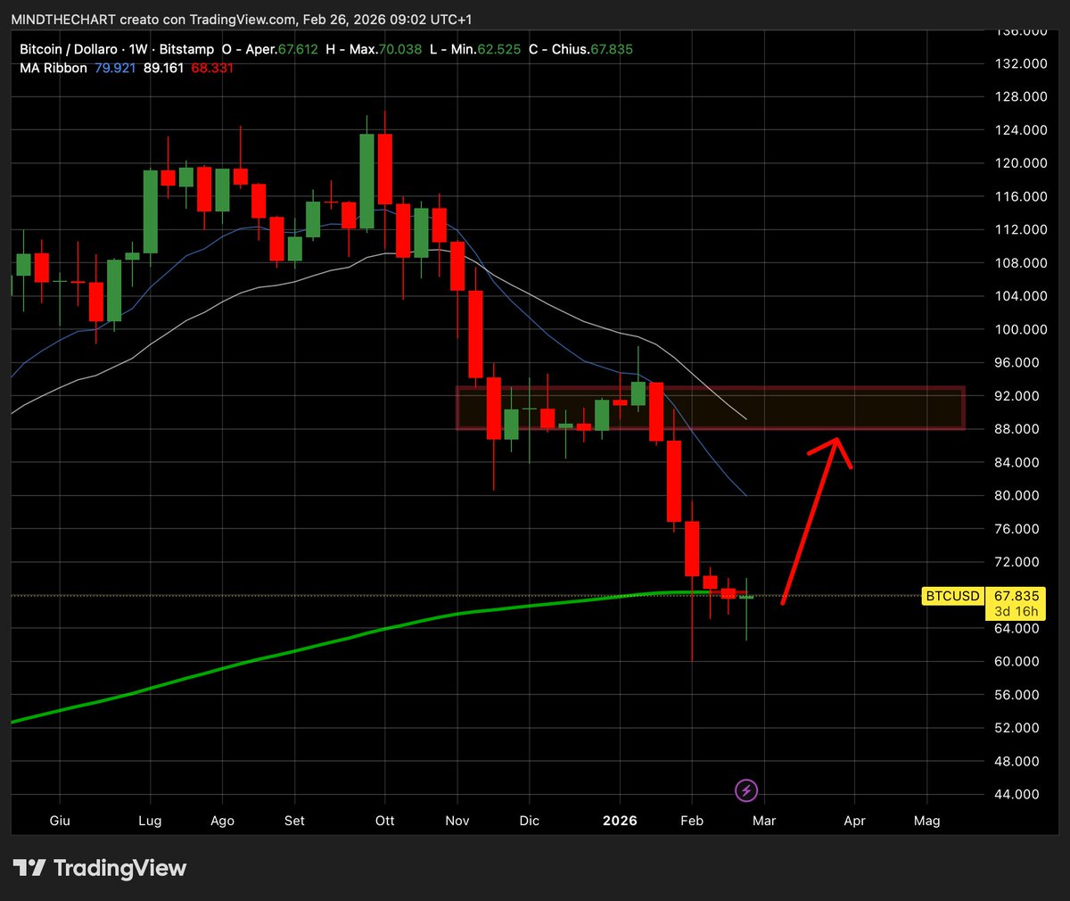Click the candle countdown '3d 16h'

pos(1017,612)
